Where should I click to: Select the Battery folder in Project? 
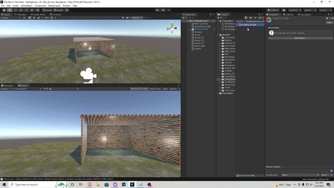pyautogui.click(x=228, y=40)
